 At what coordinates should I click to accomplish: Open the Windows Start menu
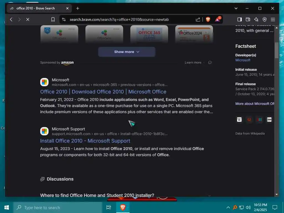click(x=7, y=207)
